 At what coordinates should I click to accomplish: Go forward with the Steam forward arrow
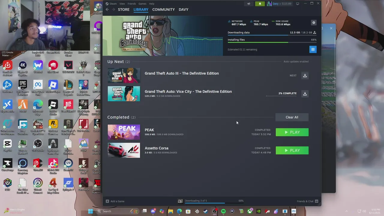tap(113, 10)
